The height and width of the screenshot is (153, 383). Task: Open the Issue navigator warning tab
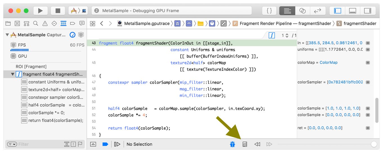(45, 23)
